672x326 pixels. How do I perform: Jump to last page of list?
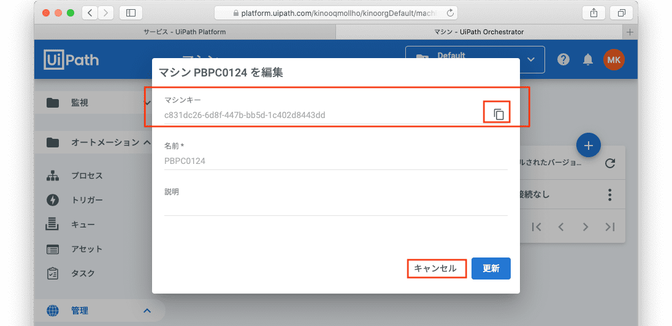(610, 227)
